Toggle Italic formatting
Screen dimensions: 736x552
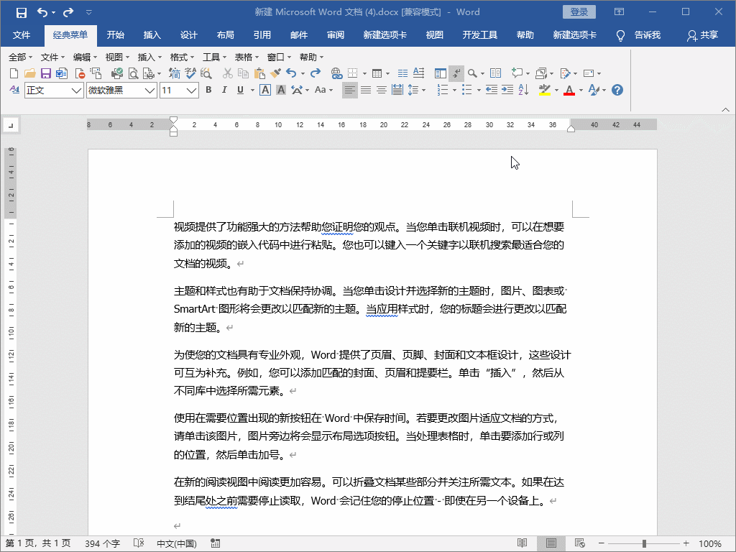[x=224, y=90]
